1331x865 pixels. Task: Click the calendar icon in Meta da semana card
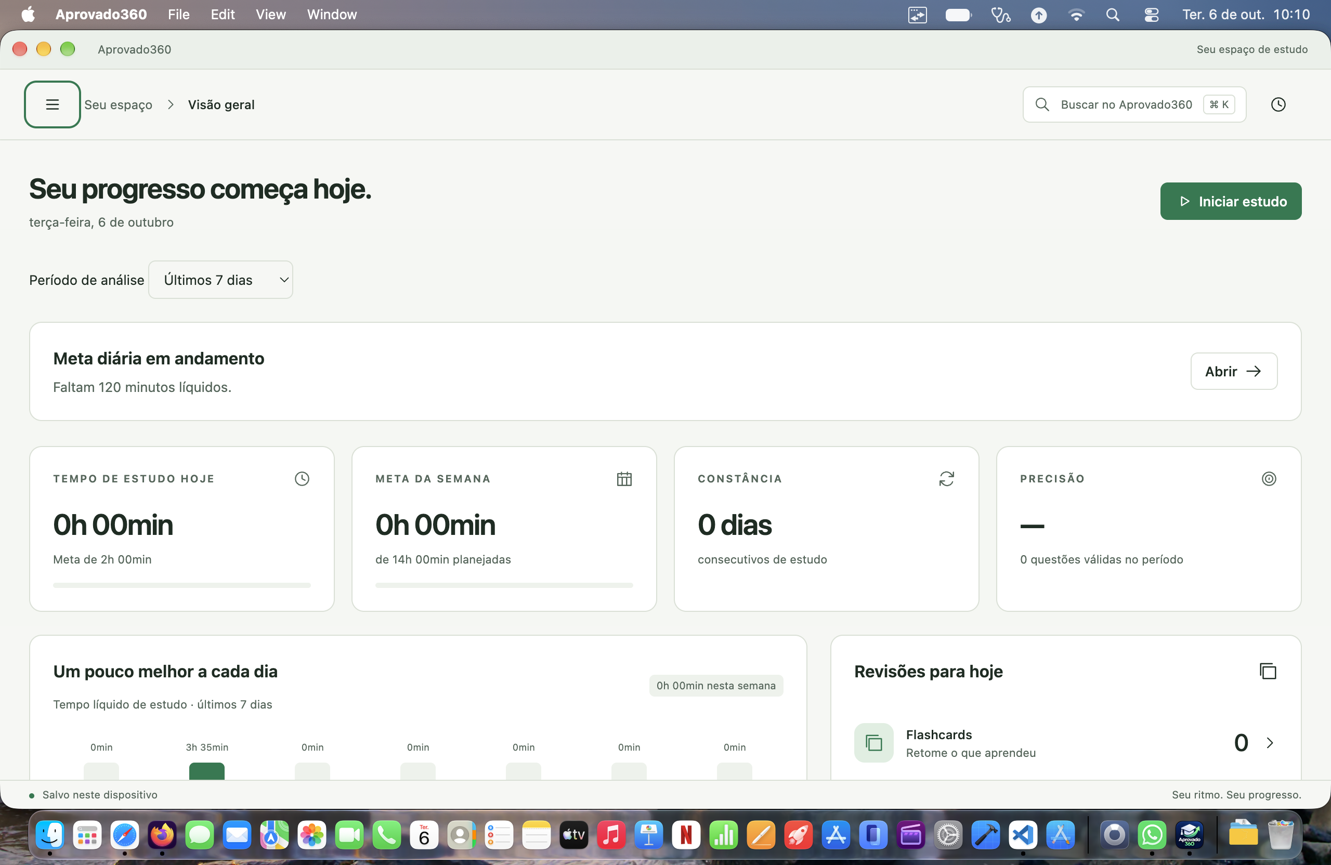[x=624, y=479]
